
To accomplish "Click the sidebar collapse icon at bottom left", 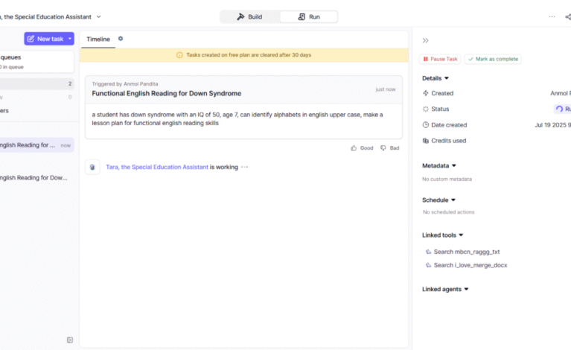I will click(70, 340).
